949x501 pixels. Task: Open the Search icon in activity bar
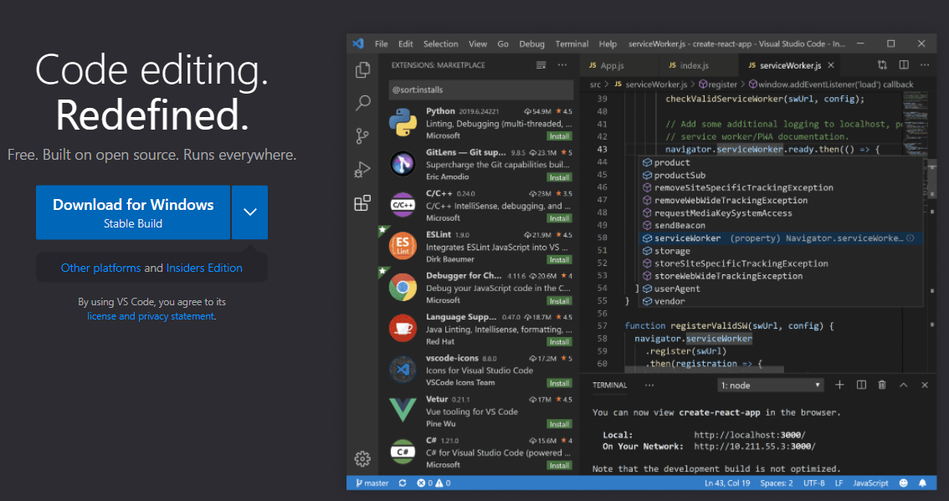[362, 102]
